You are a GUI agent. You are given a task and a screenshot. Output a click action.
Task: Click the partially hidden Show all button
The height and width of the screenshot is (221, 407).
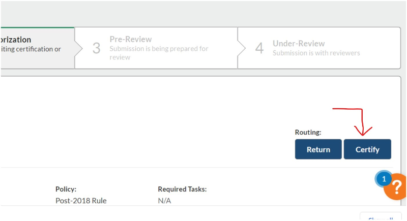pyautogui.click(x=381, y=217)
